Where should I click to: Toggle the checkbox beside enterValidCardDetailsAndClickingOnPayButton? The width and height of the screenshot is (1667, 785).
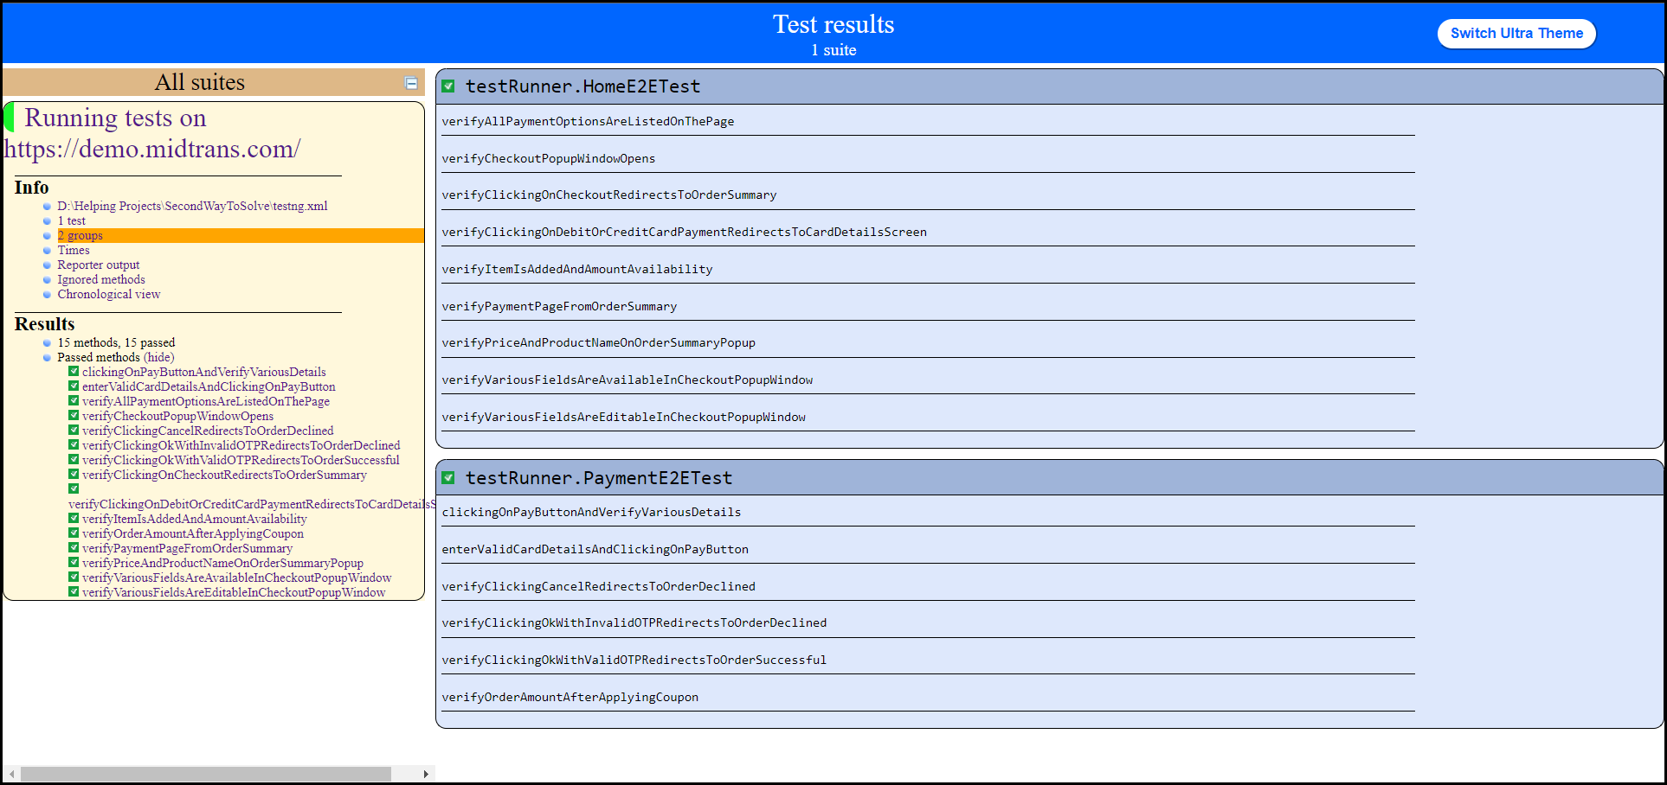(74, 386)
